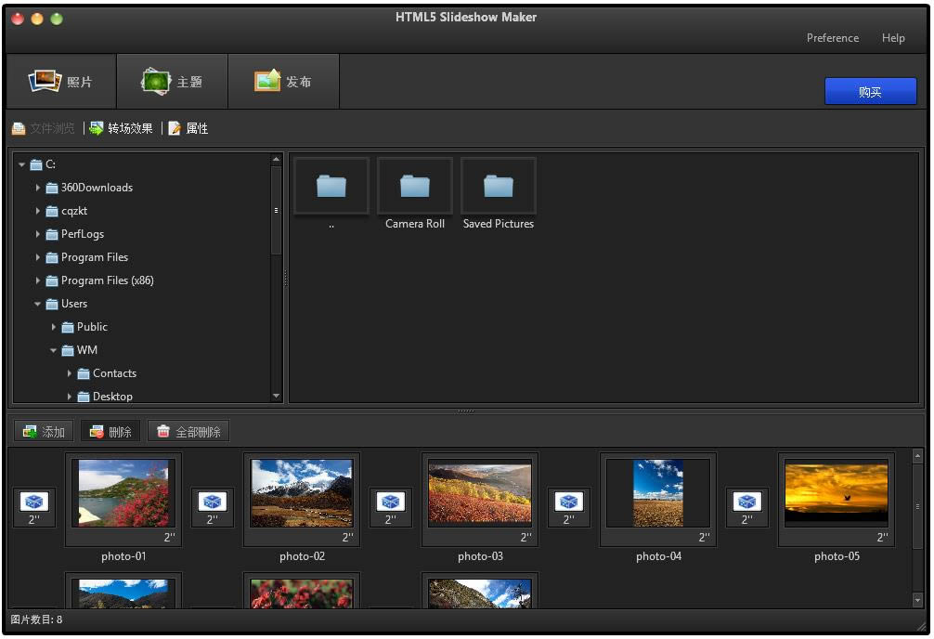Open the 发布 (Publish) tab
The height and width of the screenshot is (639, 934).
tap(283, 82)
